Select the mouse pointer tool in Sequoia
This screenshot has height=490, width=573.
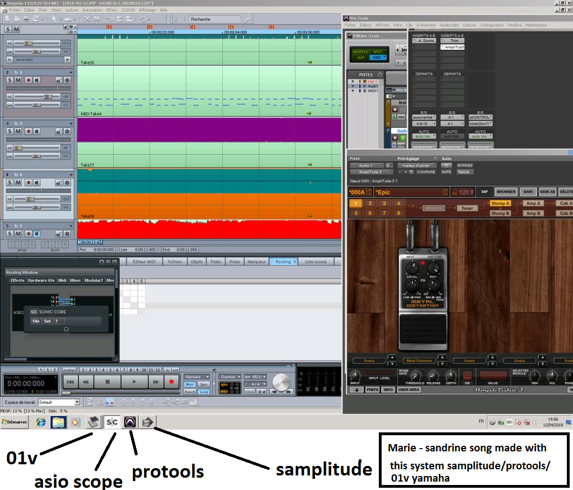54,18
